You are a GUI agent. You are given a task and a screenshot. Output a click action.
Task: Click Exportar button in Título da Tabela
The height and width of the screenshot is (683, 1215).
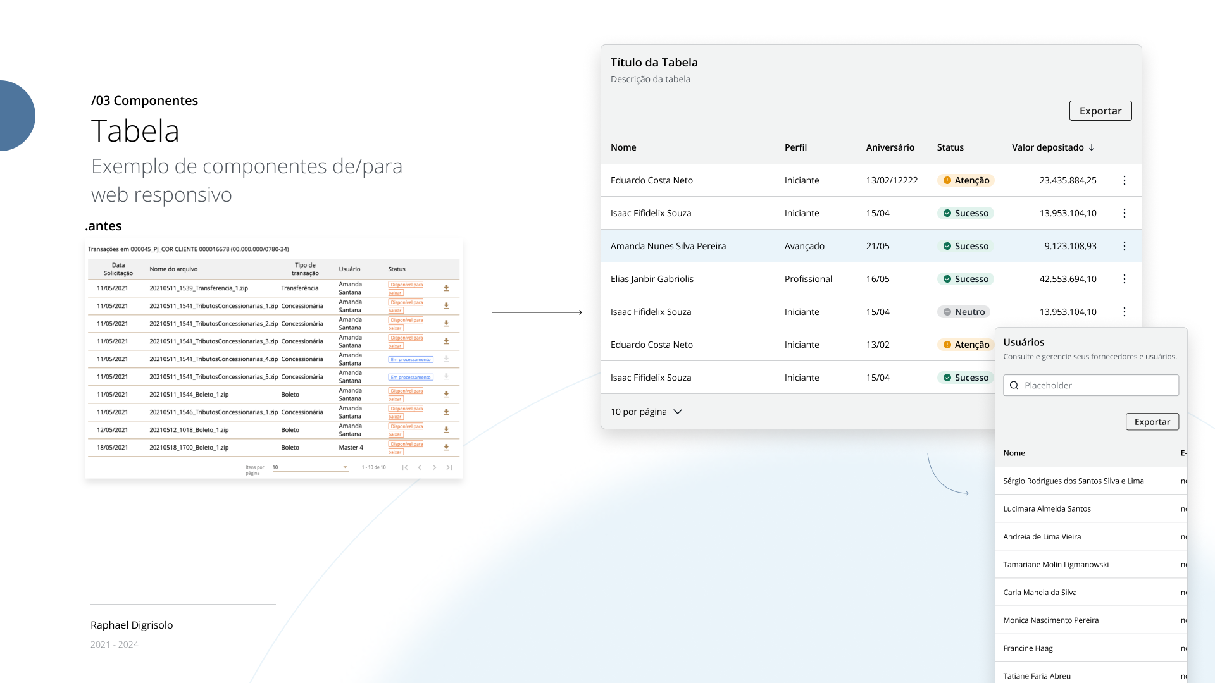point(1100,111)
